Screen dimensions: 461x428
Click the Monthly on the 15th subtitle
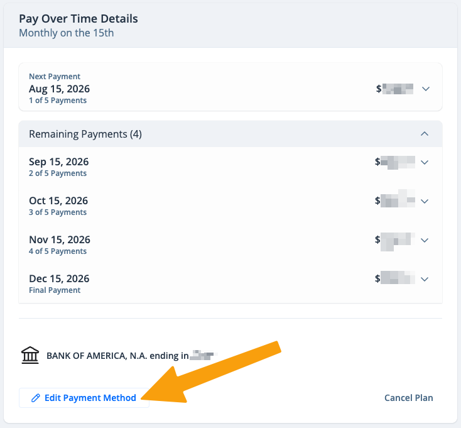[x=67, y=33]
